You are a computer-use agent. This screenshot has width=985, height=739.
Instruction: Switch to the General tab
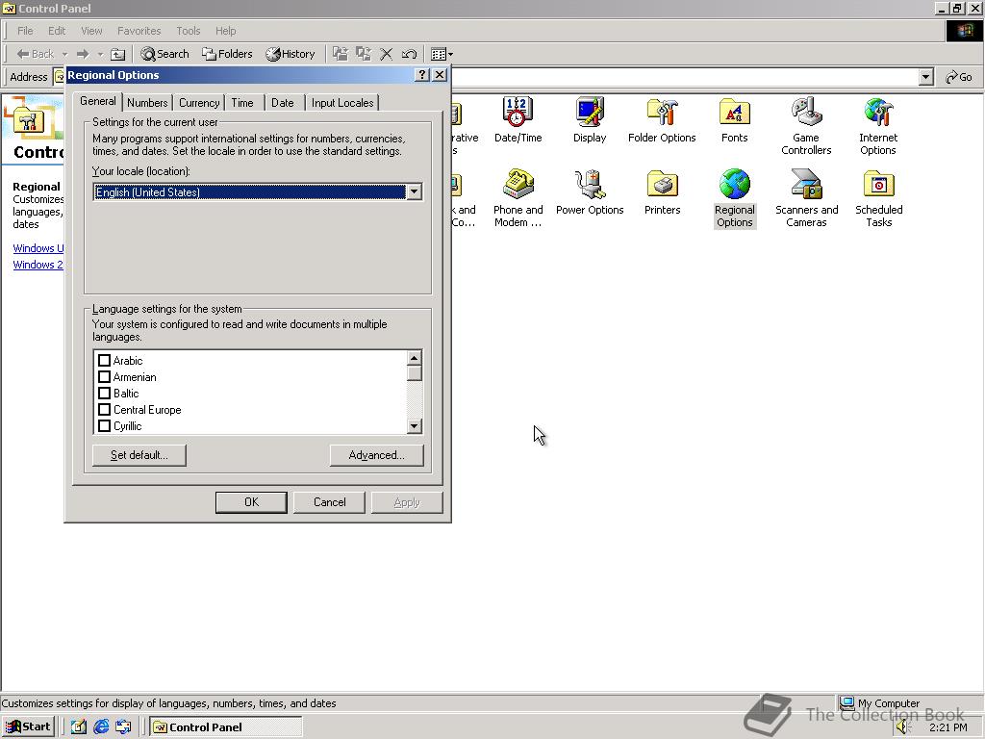pos(97,101)
